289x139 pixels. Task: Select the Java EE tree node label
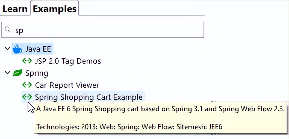38,49
